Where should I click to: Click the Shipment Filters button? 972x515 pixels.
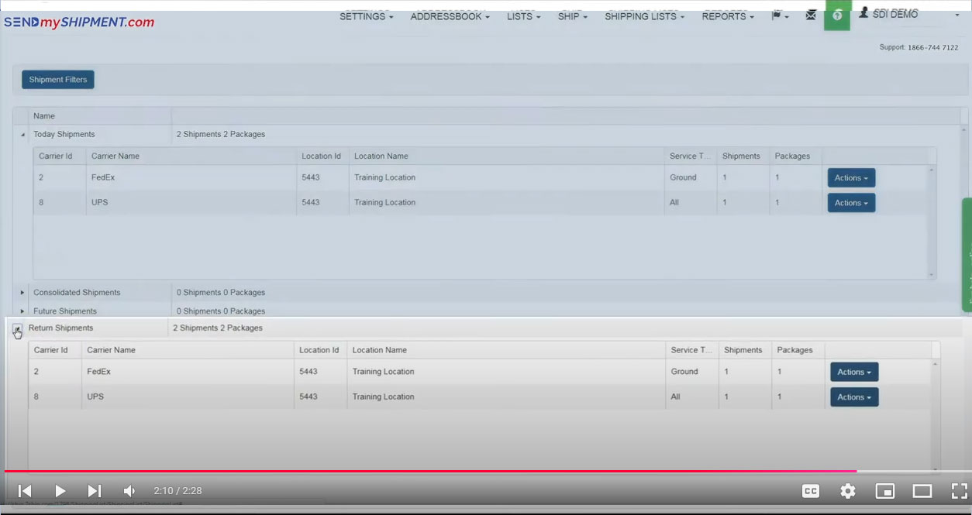pos(58,80)
